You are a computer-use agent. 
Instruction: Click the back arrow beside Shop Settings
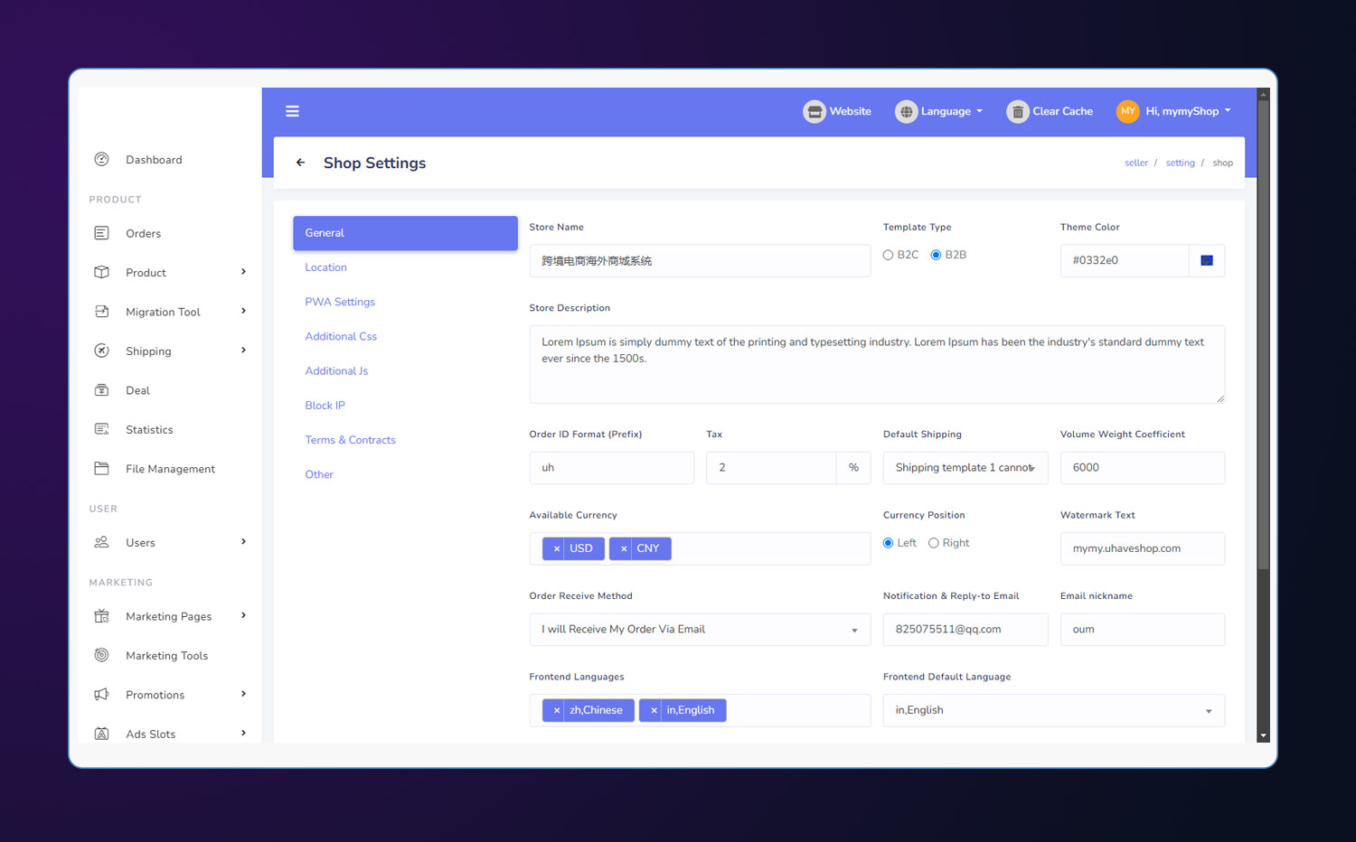coord(300,163)
